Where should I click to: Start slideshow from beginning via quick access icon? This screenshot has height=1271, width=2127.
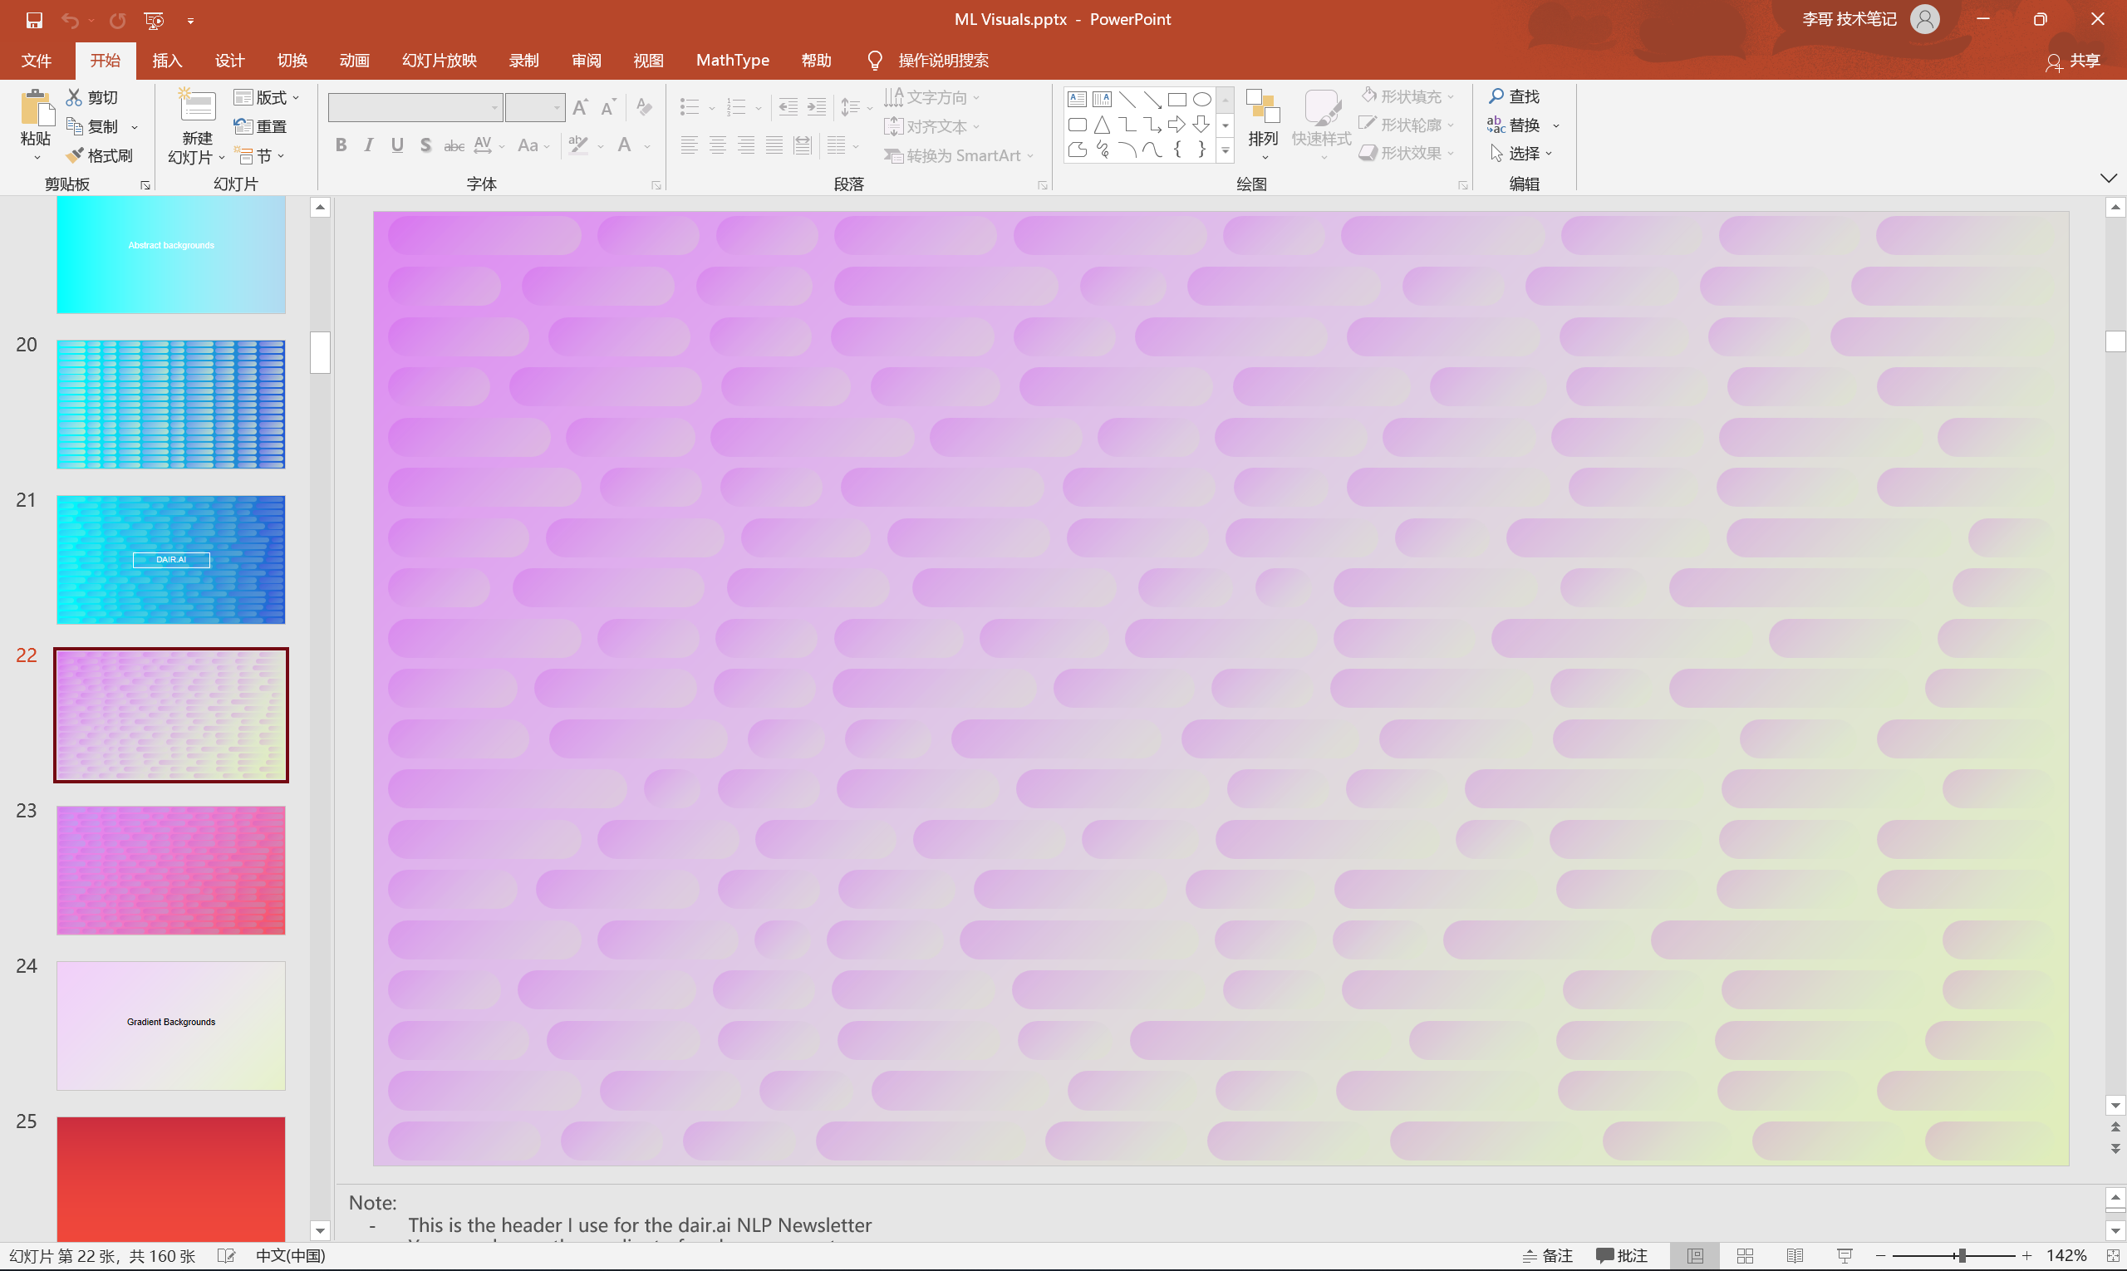pyautogui.click(x=155, y=20)
